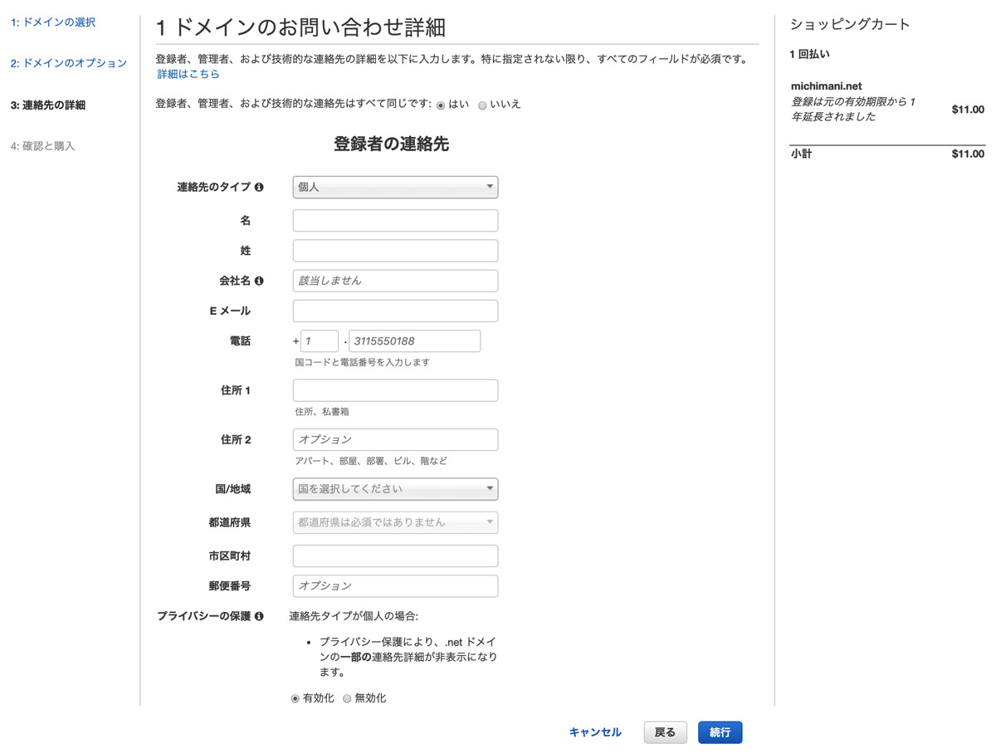Select the いいえ radio button

pos(482,105)
